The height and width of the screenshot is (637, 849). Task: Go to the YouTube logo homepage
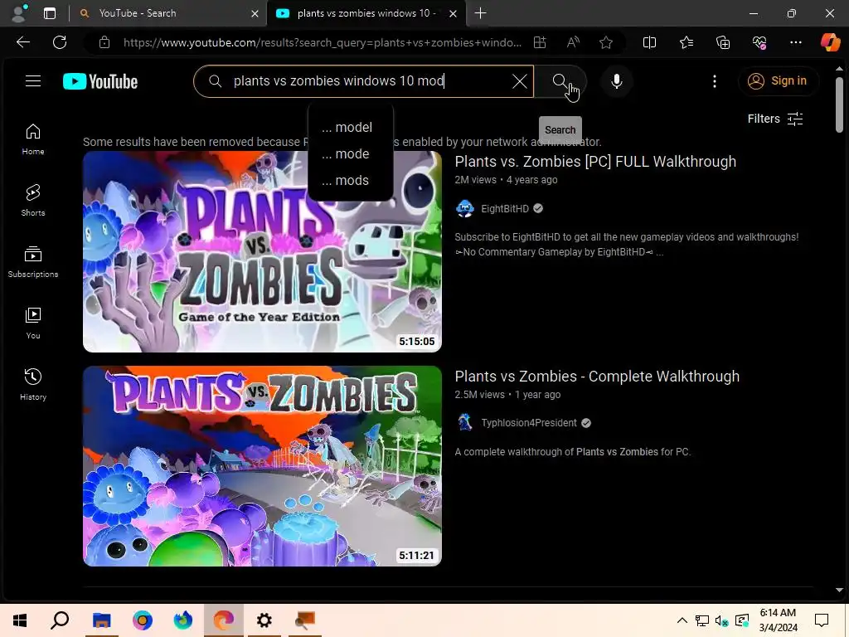click(x=100, y=81)
